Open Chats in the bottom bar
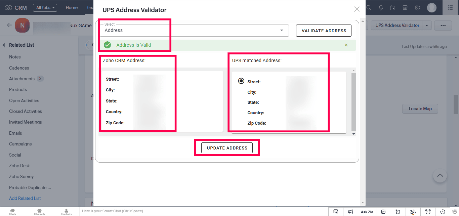The image size is (459, 216). [12, 212]
